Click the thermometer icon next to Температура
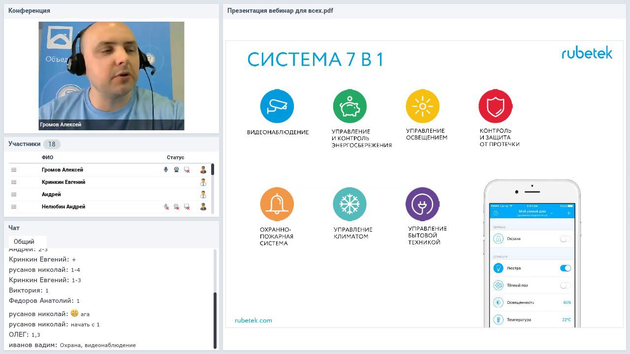Viewport: 630px width, 354px height. point(499,320)
